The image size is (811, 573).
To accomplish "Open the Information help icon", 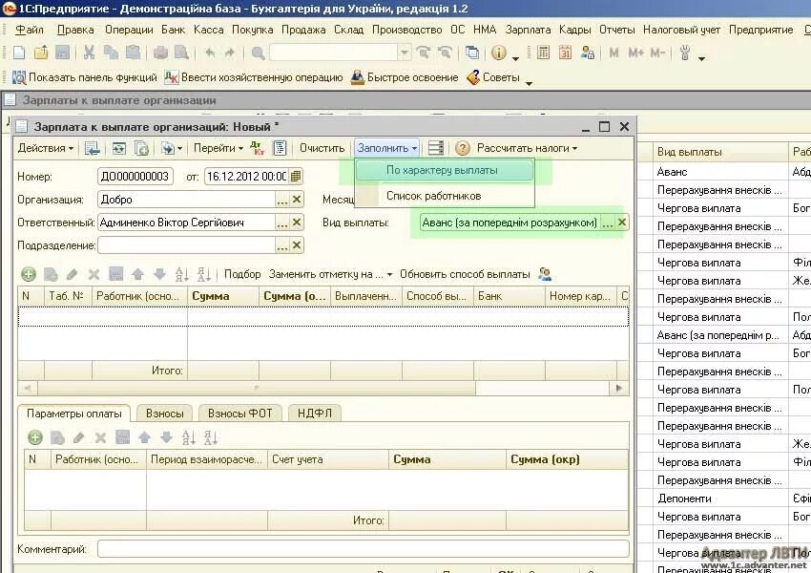I will 499,53.
